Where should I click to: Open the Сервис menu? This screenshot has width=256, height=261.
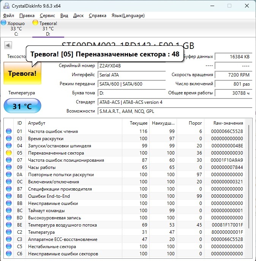pos(47,16)
